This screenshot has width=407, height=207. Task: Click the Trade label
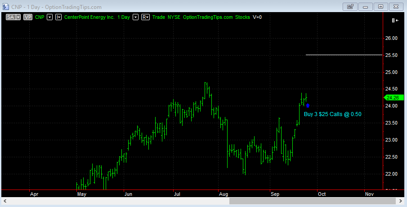159,17
